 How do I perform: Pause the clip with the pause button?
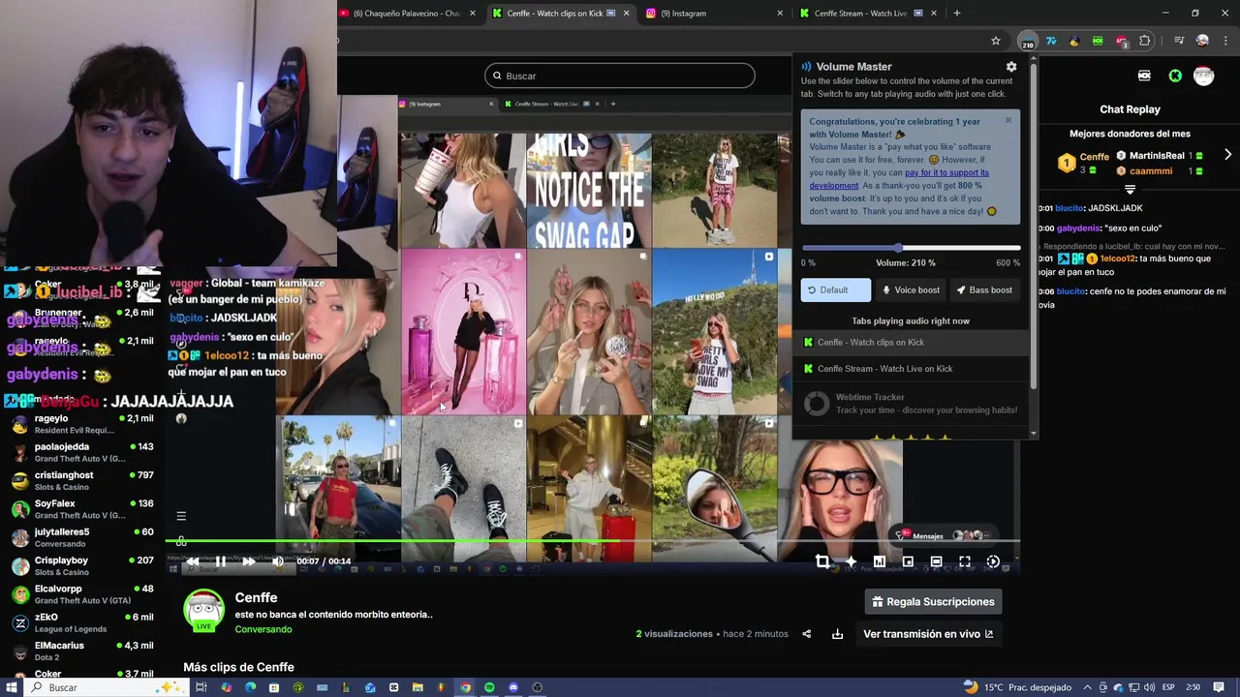coord(220,561)
